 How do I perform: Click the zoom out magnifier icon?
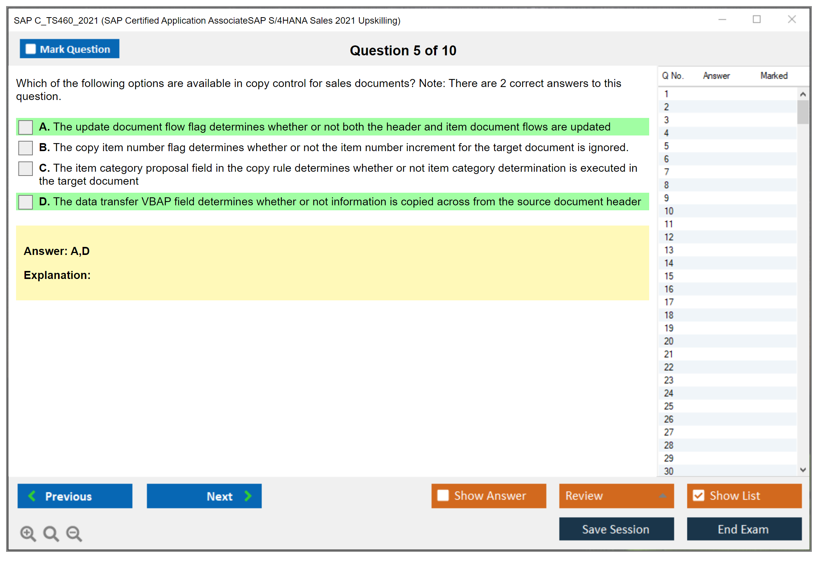point(74,533)
